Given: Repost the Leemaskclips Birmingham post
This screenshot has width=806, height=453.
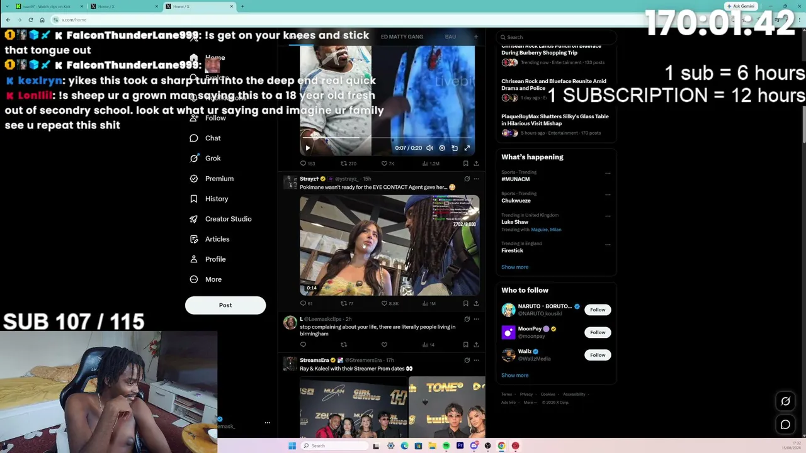Looking at the screenshot, I should (344, 345).
